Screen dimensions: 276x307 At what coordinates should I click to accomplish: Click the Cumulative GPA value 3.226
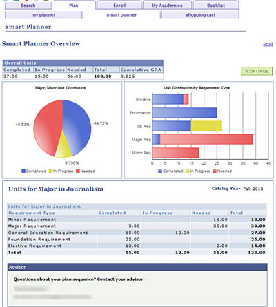(128, 76)
